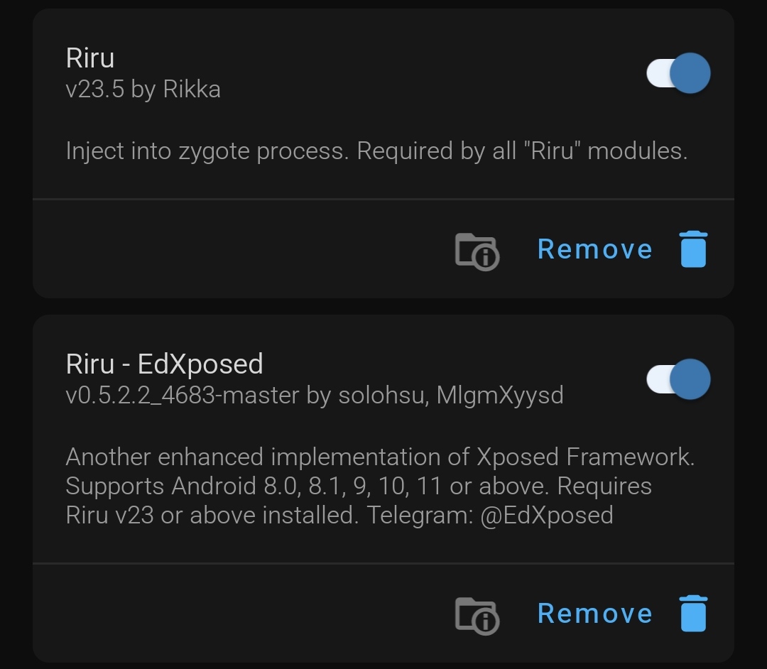Open Riru module folder info icon
Screen dimensions: 767x669
tap(477, 251)
